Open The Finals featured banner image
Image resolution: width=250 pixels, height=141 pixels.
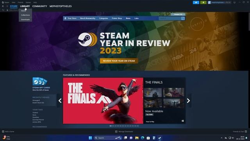(x=103, y=101)
